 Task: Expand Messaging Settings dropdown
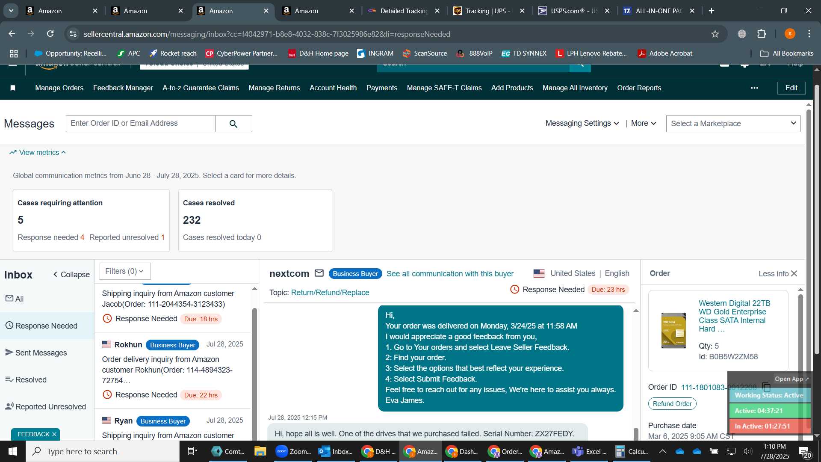[x=582, y=123]
